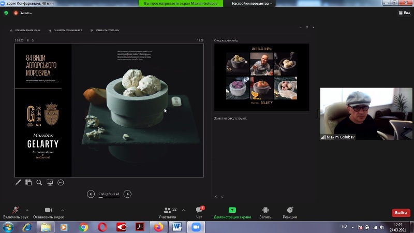Screen dimensions: 414x233
Task: Go to the next slide arrow
Action: pos(127,194)
